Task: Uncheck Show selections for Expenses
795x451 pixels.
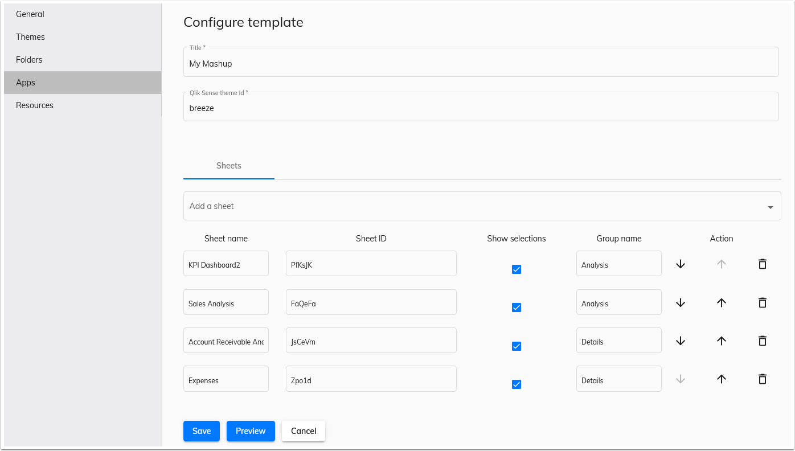Action: (516, 384)
